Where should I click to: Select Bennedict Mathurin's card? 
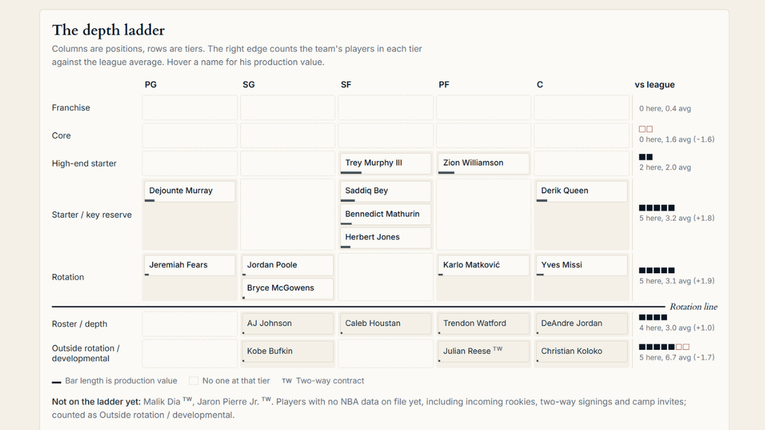[x=384, y=215]
